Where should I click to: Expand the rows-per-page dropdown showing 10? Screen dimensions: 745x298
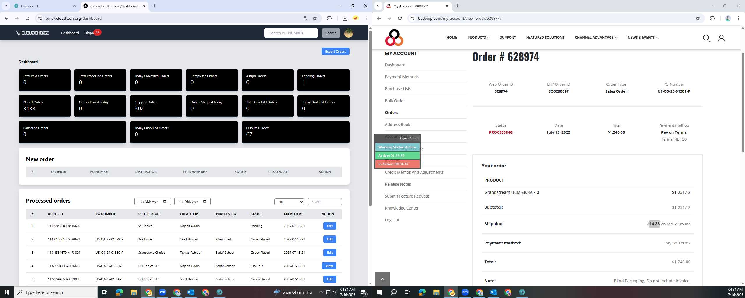pos(289,202)
